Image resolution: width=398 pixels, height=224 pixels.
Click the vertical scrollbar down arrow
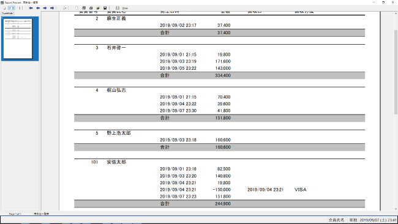click(x=396, y=209)
